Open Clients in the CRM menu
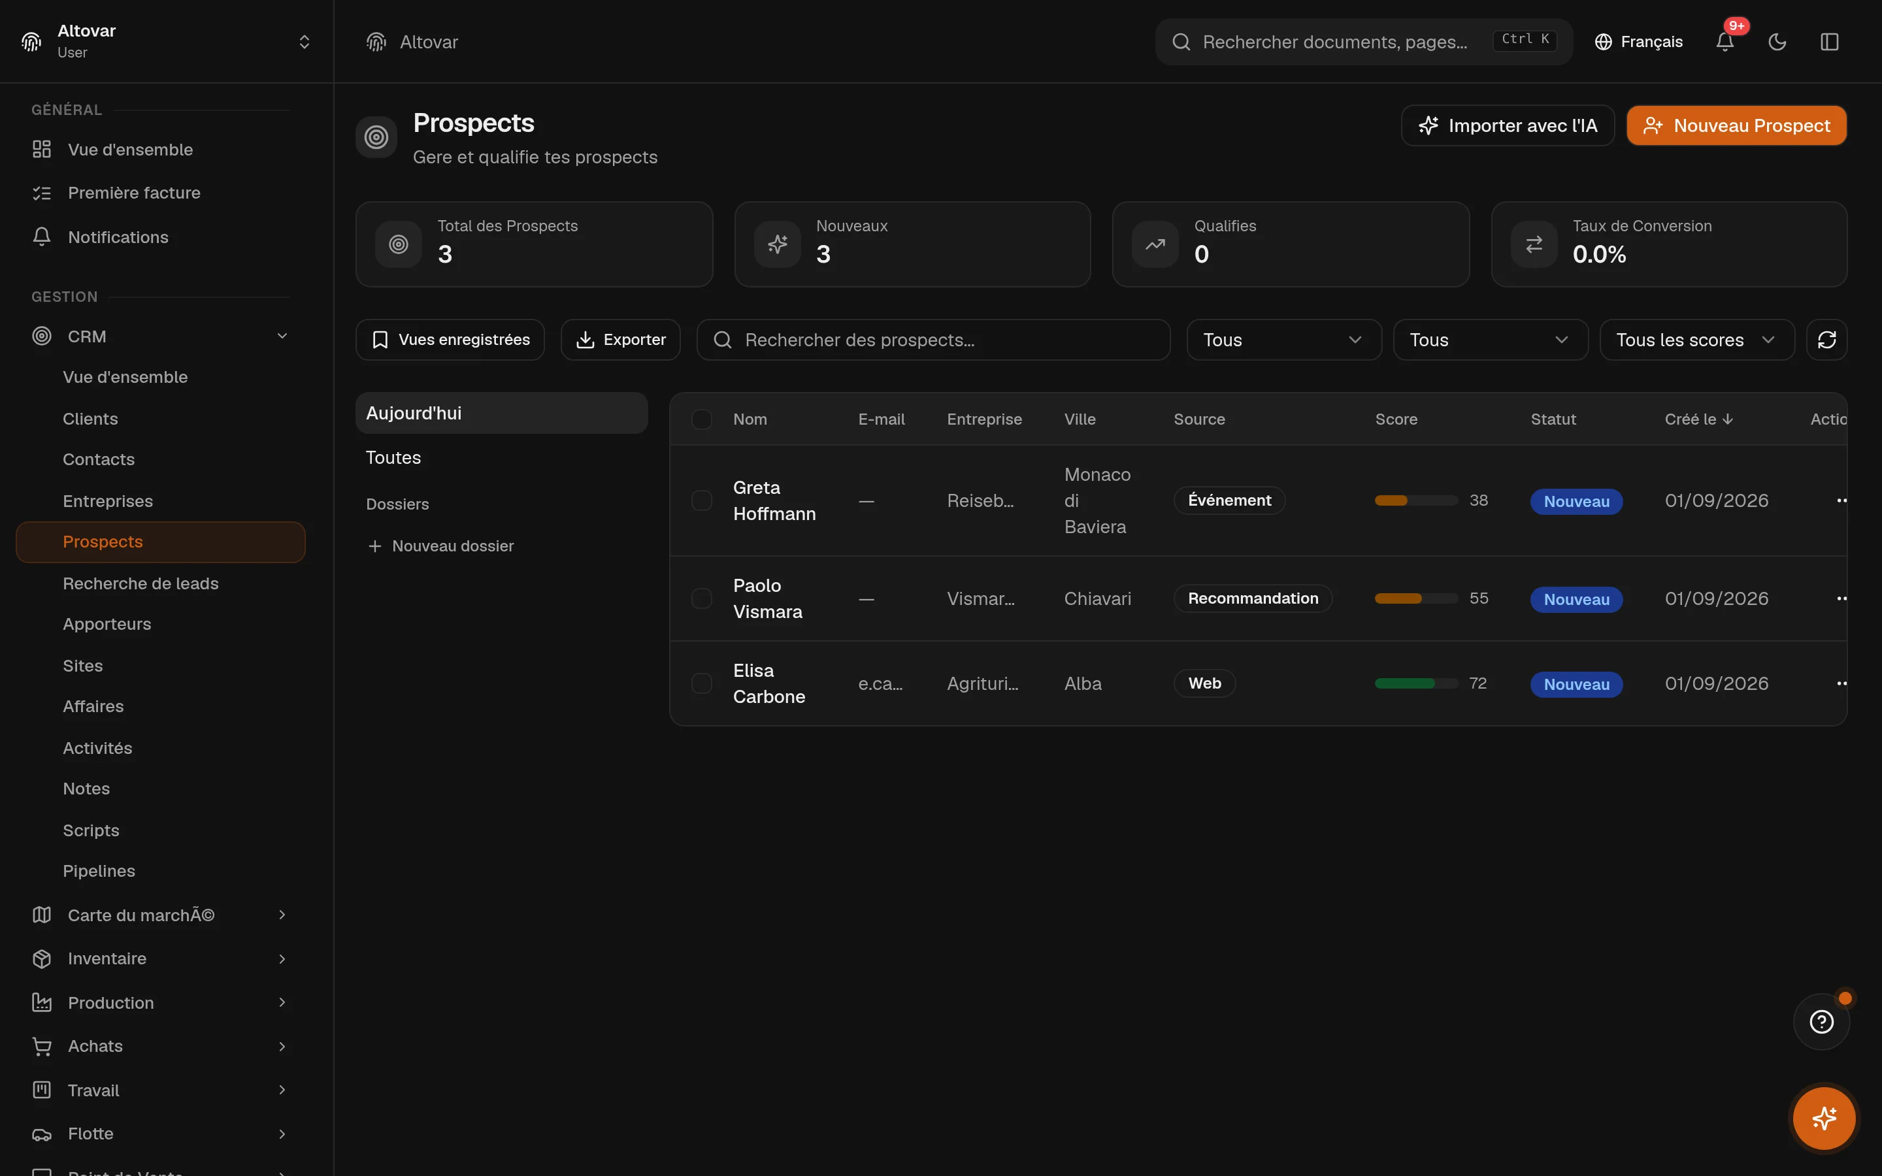The height and width of the screenshot is (1176, 1882). point(90,418)
